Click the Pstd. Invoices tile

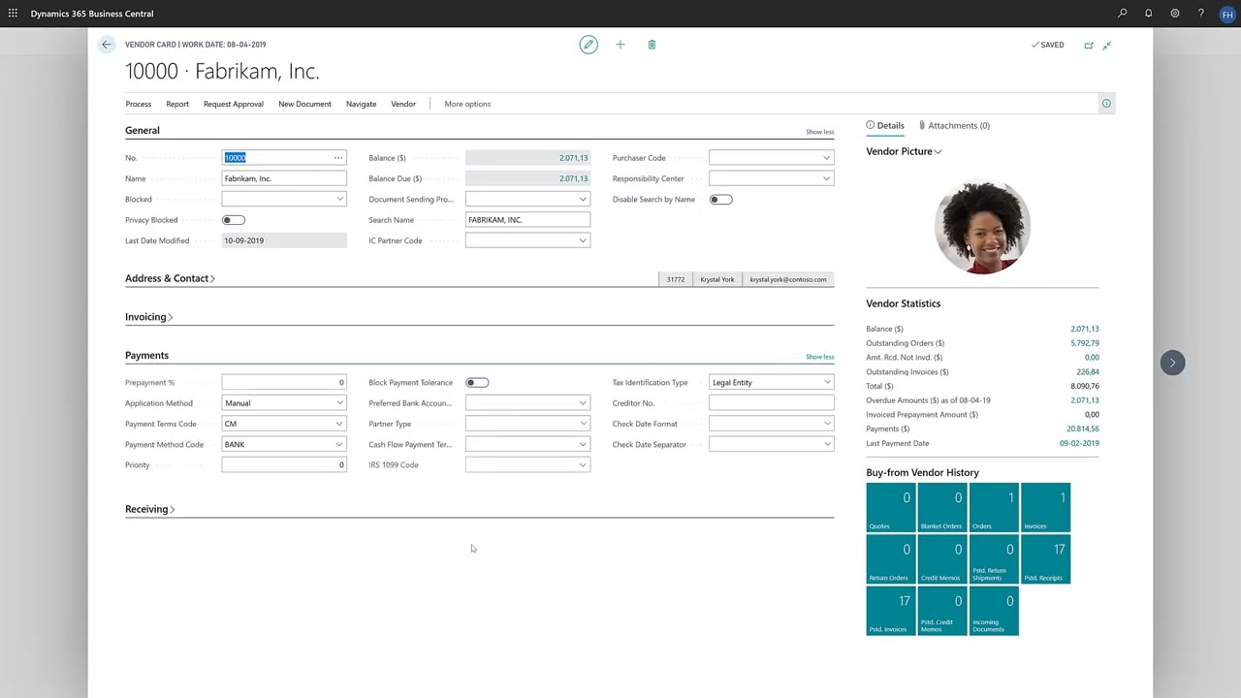[890, 611]
